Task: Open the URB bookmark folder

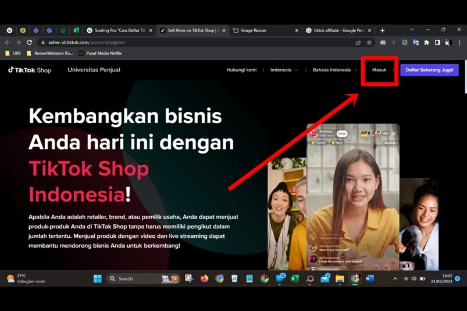Action: pyautogui.click(x=13, y=53)
